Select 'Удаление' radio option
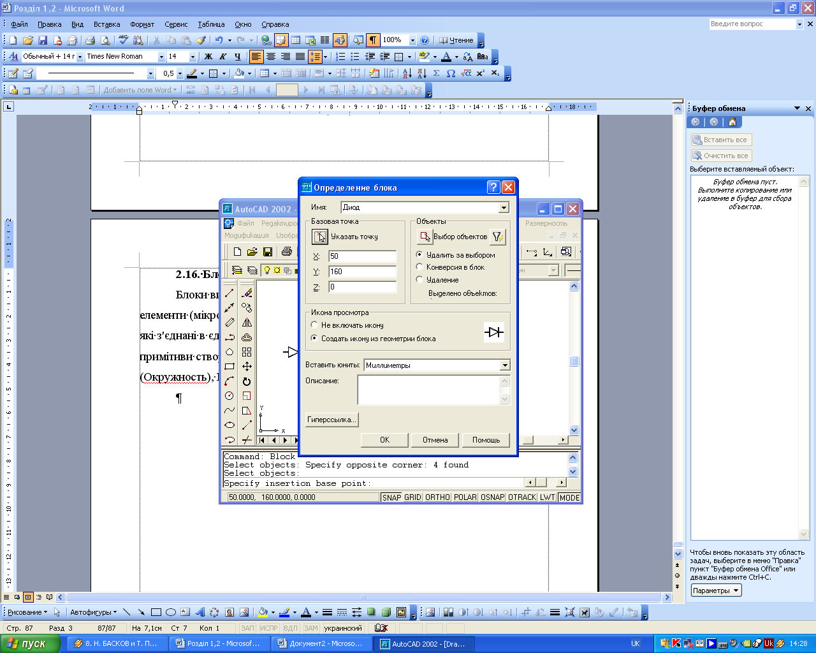The height and width of the screenshot is (653, 816). 419,279
